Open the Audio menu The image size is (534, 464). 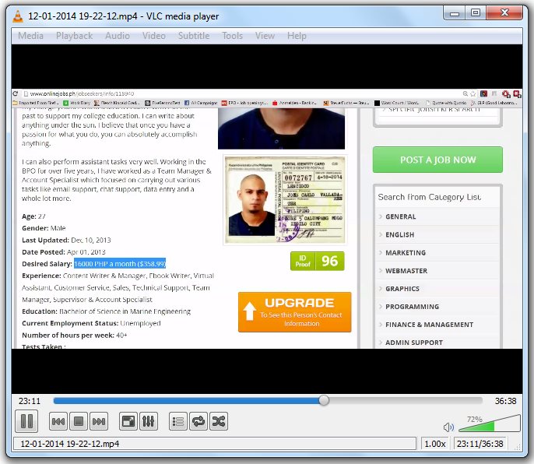tap(118, 36)
